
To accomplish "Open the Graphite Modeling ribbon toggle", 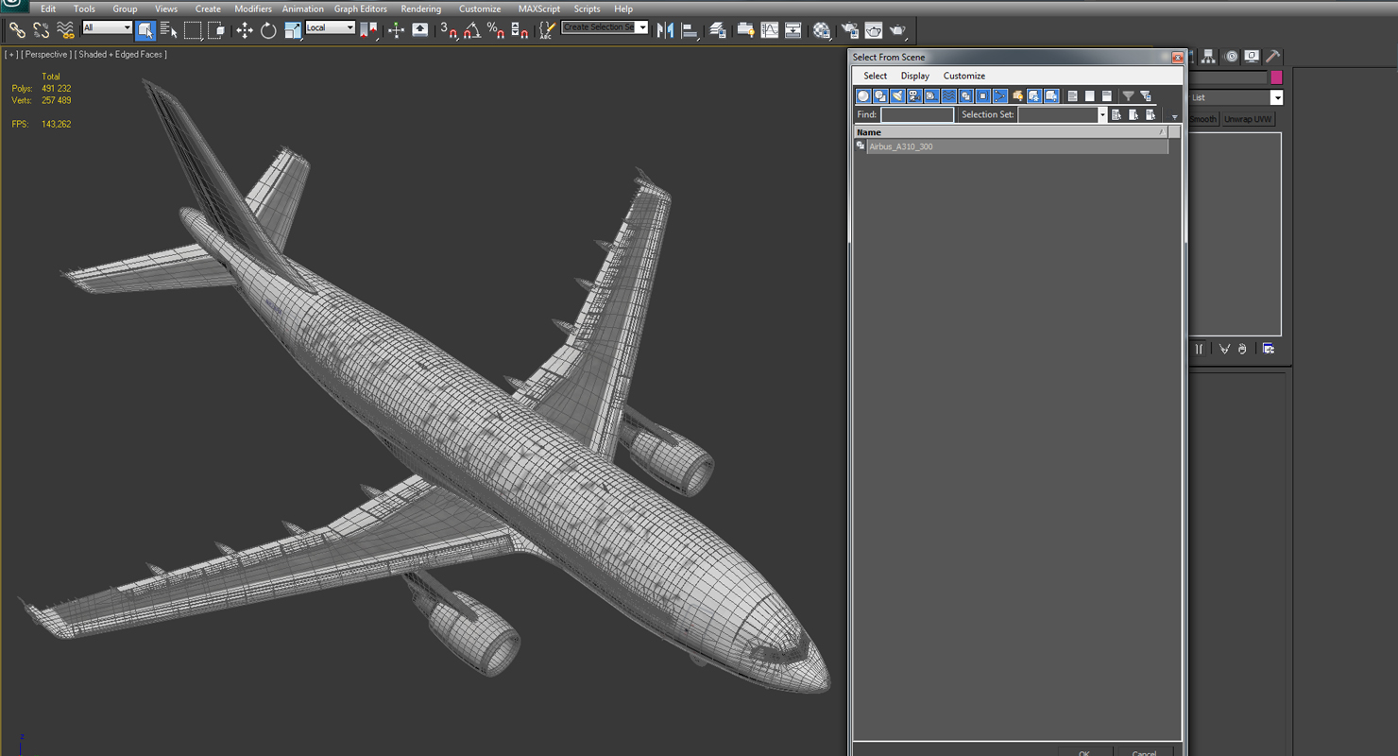I will pyautogui.click(x=745, y=30).
